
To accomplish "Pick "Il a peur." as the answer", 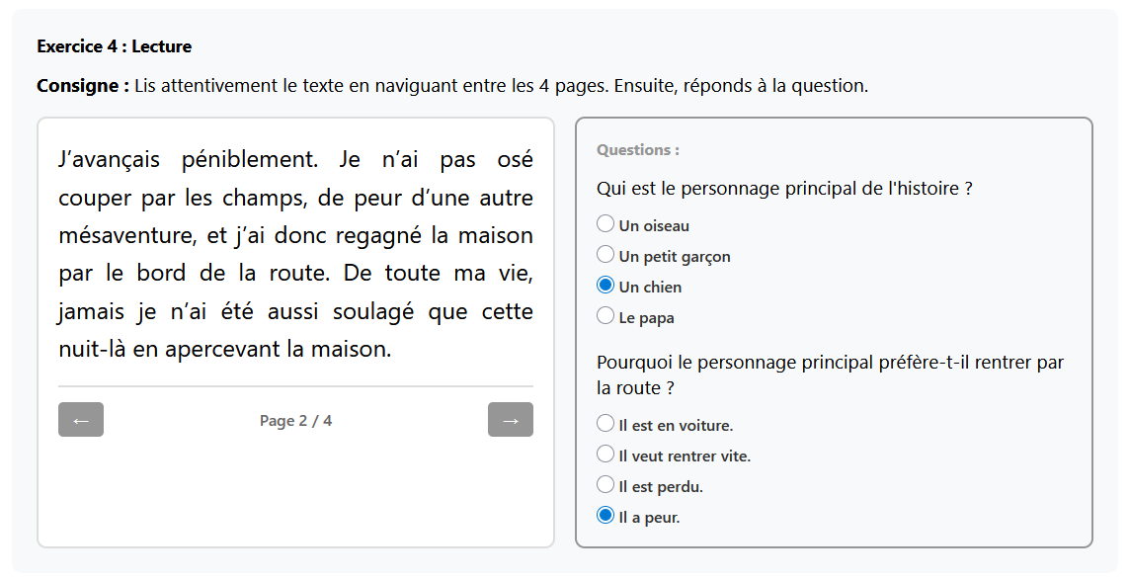I will click(x=604, y=516).
